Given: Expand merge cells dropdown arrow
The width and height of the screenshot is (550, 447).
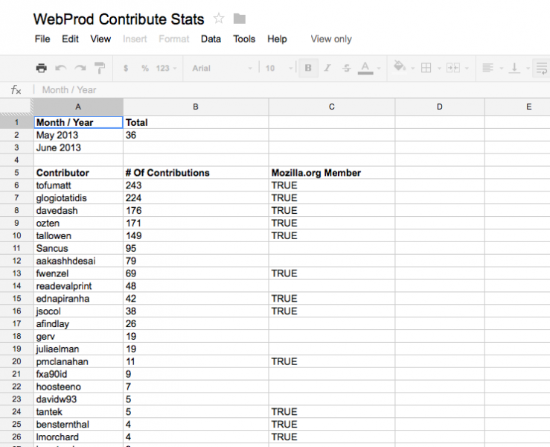Looking at the screenshot, I should 467,68.
